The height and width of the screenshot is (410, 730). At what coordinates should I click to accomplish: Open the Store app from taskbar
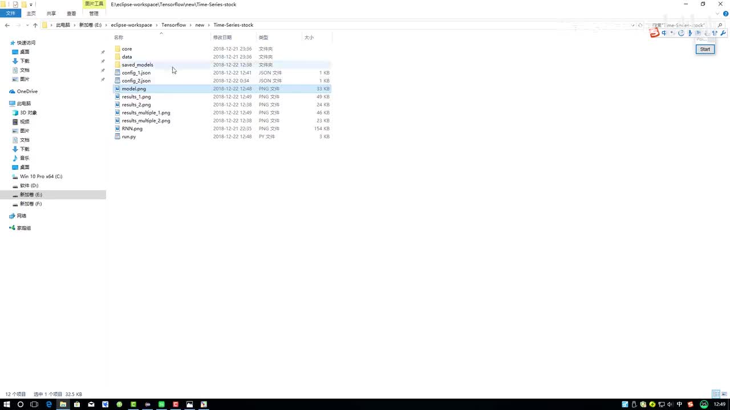pos(77,404)
